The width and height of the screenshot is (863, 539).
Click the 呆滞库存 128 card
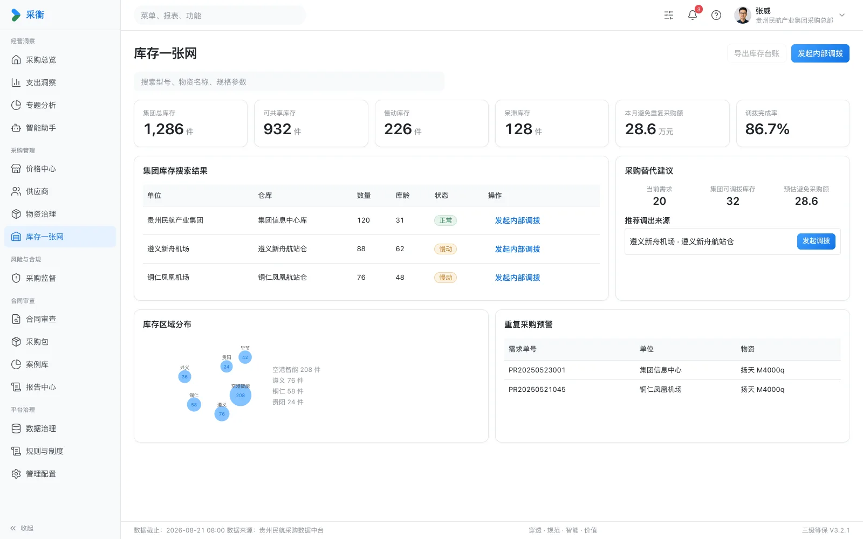coord(552,123)
